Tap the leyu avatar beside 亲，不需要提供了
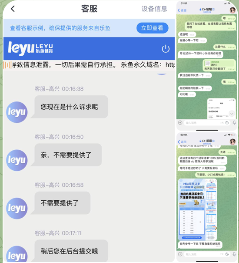 17,160
